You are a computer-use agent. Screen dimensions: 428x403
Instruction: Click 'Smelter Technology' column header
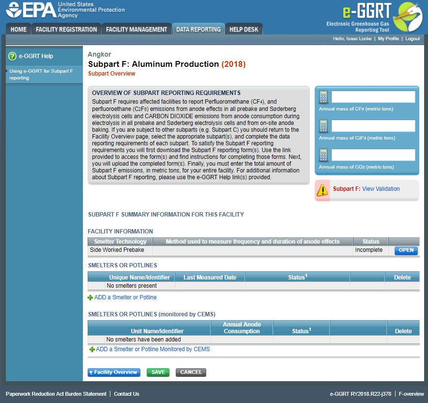tap(120, 242)
